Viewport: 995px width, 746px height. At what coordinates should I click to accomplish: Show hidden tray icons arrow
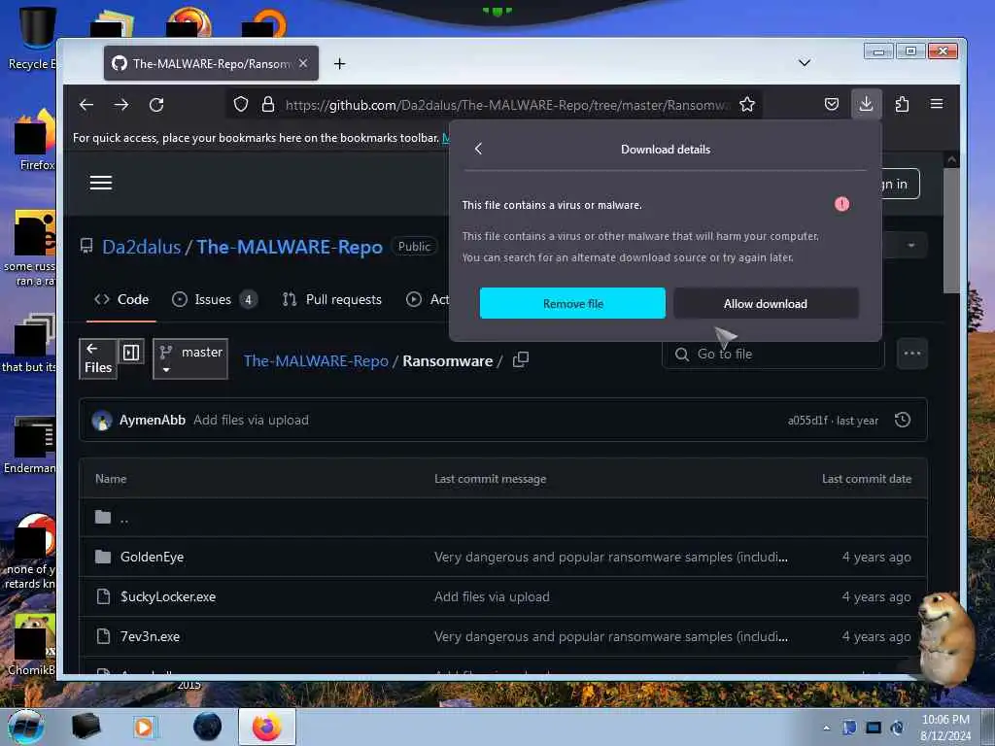pyautogui.click(x=826, y=728)
